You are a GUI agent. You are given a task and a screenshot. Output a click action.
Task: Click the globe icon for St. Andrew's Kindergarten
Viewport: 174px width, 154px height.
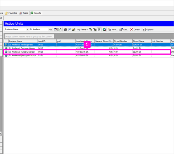coord(6,45)
